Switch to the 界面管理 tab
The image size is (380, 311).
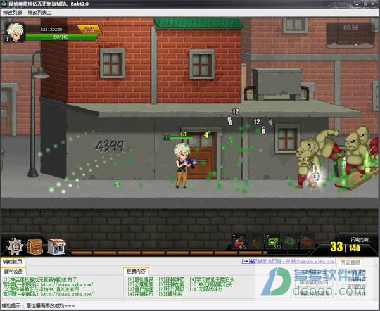pyautogui.click(x=350, y=262)
